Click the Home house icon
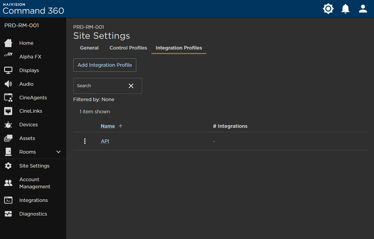Screen dimensions: 374x239 [8, 43]
